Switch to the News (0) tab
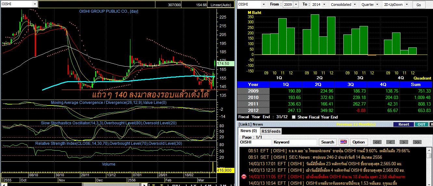This screenshot has width=433, height=186. pyautogui.click(x=248, y=131)
